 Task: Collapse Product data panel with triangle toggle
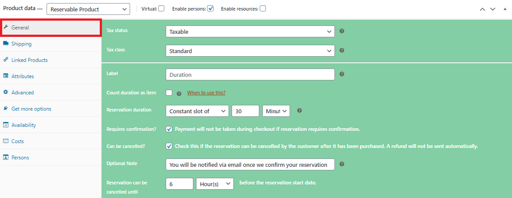pos(505,9)
